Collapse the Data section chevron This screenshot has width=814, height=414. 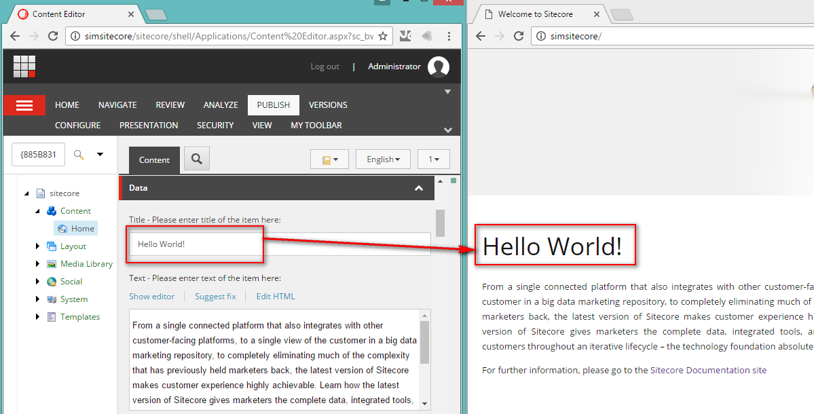(x=419, y=188)
